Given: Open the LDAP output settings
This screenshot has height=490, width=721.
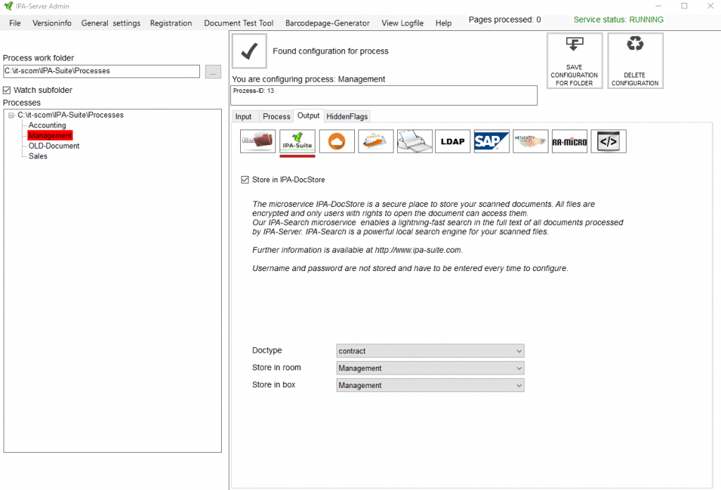Looking at the screenshot, I should point(453,142).
